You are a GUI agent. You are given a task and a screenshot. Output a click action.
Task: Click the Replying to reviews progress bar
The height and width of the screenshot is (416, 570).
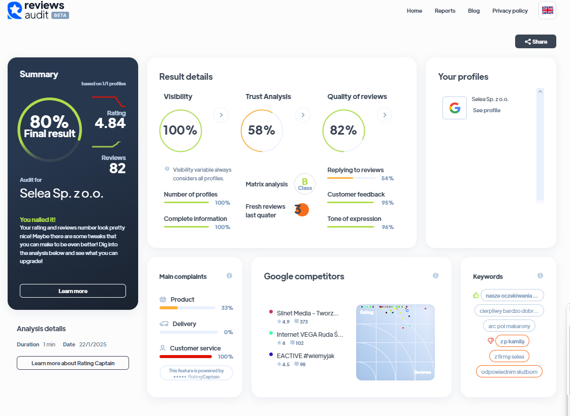(351, 178)
